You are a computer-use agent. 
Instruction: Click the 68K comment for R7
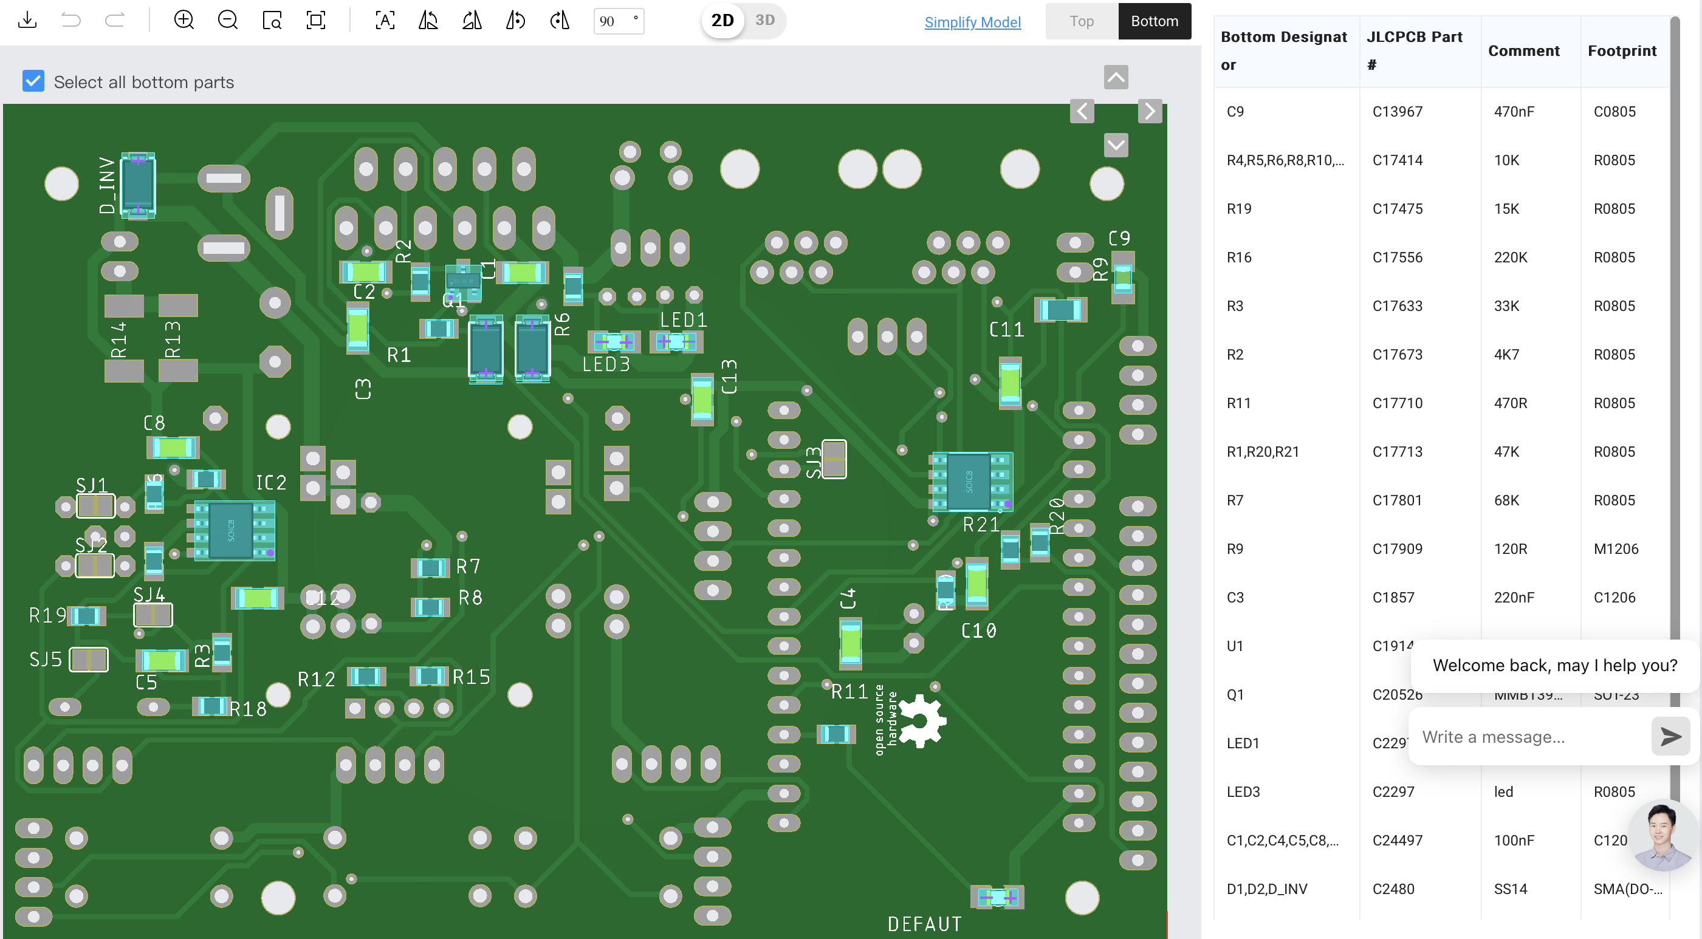tap(1506, 500)
